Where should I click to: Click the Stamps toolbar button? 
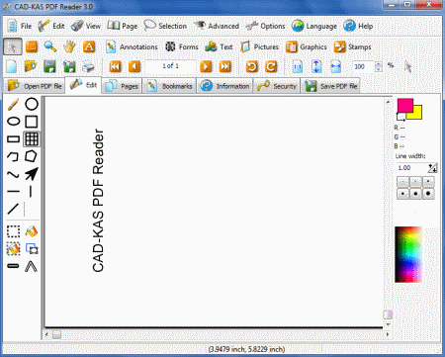[352, 47]
